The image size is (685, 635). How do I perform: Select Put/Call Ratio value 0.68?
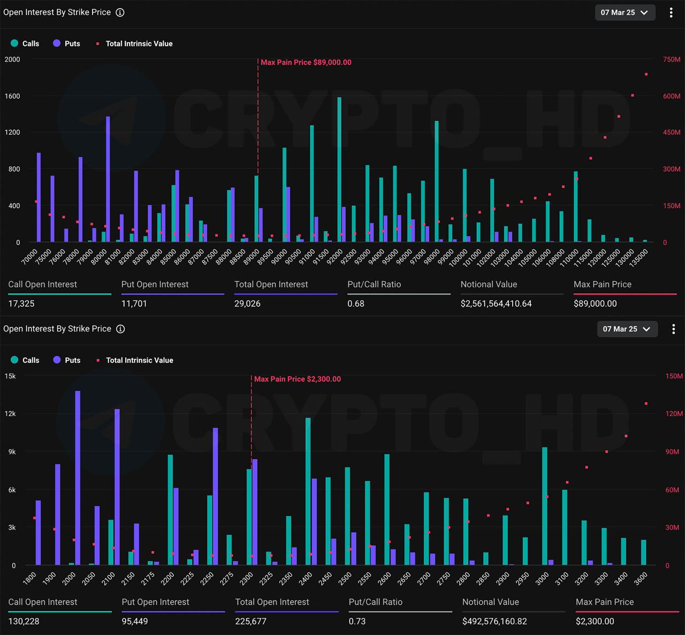pyautogui.click(x=356, y=303)
